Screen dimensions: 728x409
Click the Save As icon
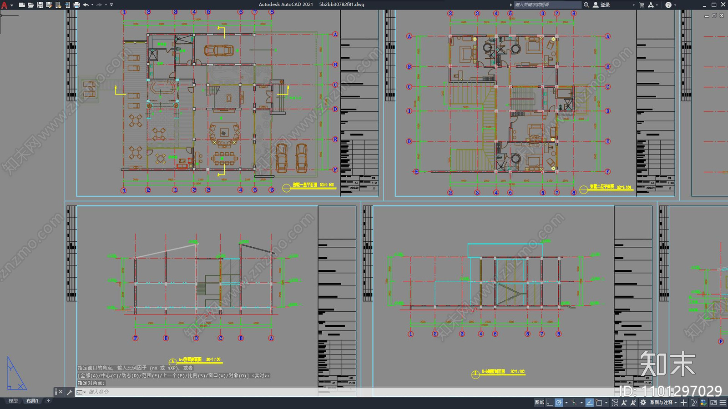pos(49,5)
